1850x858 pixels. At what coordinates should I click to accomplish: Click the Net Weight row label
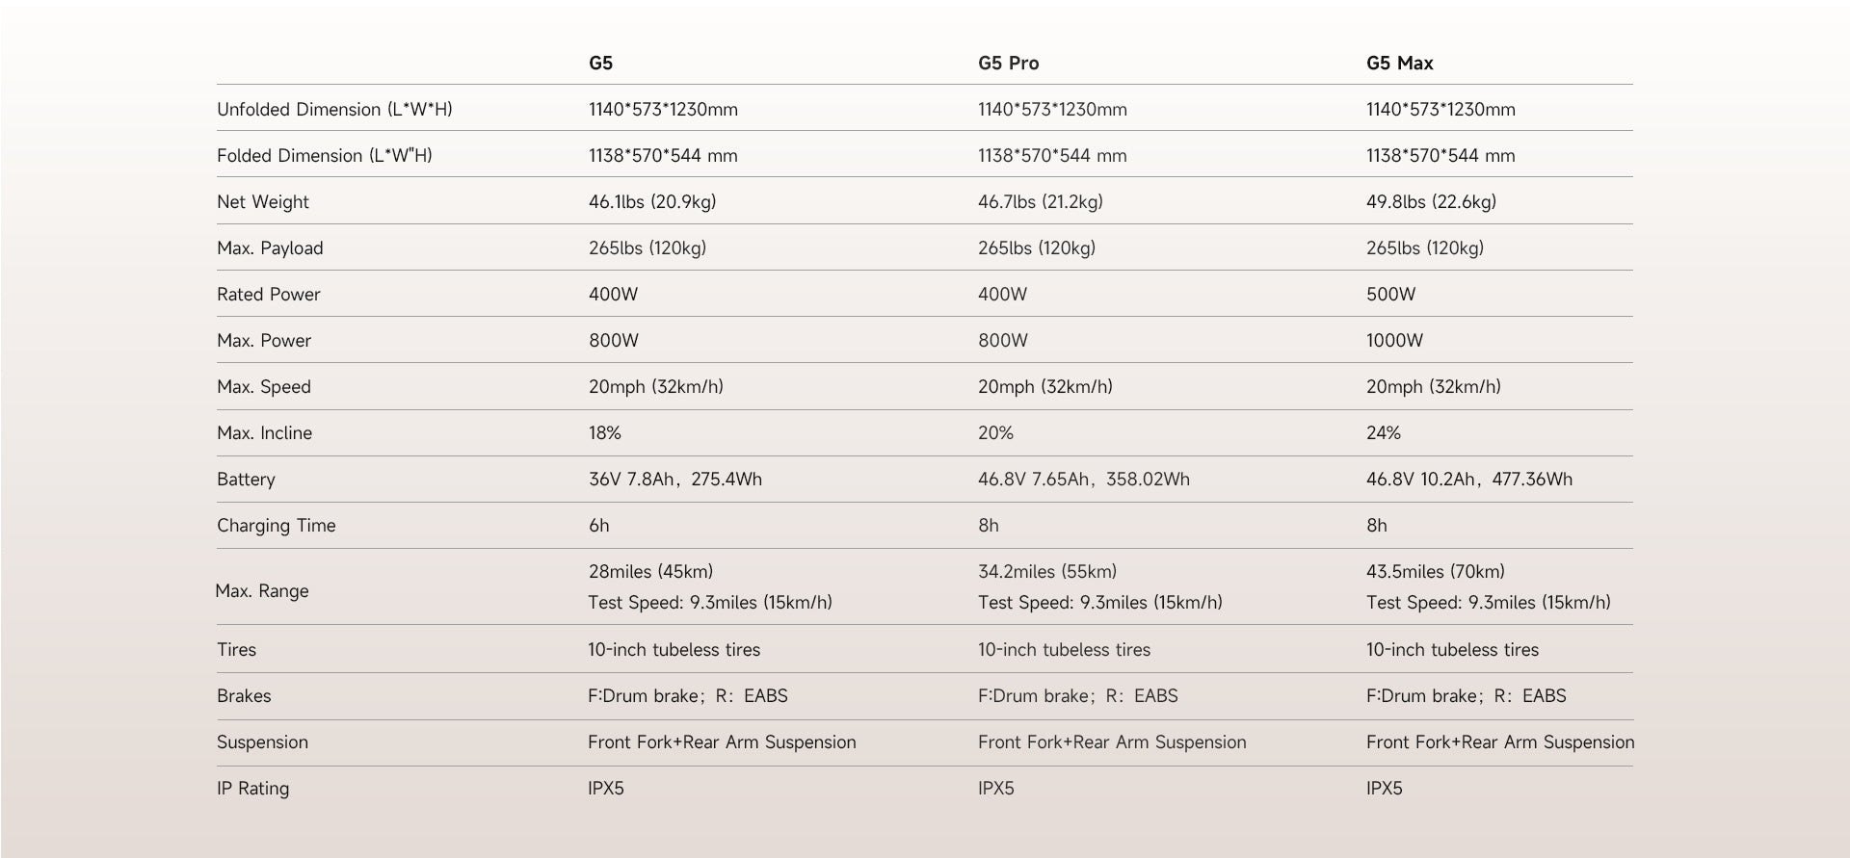click(263, 202)
